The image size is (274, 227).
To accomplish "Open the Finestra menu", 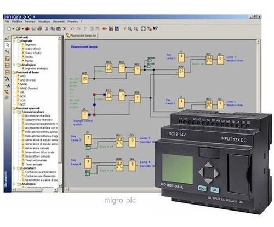I will [72, 22].
